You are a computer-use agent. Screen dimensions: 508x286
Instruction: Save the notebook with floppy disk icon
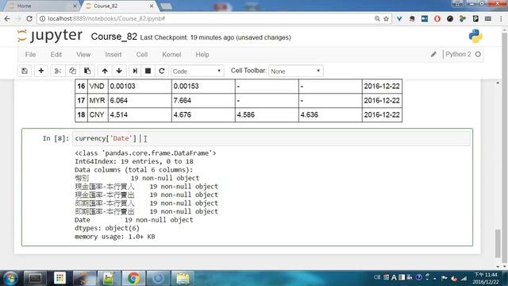click(x=25, y=71)
